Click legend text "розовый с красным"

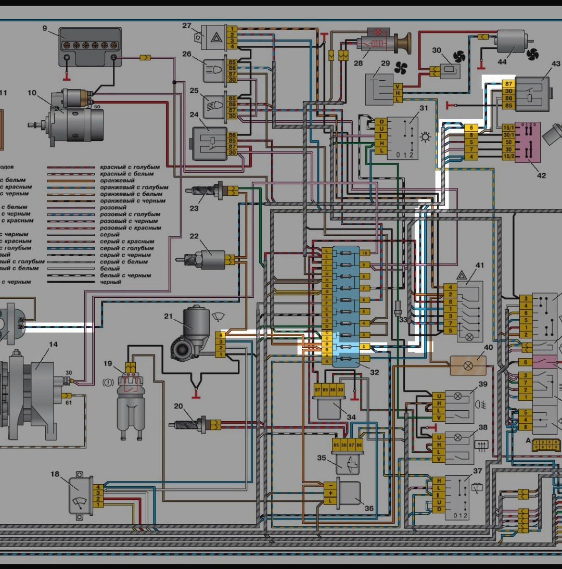tap(131, 228)
